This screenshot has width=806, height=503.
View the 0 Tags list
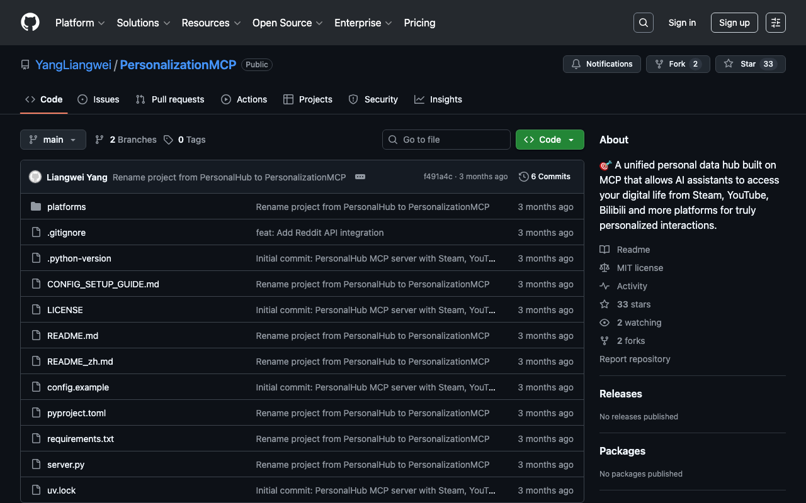pos(184,140)
